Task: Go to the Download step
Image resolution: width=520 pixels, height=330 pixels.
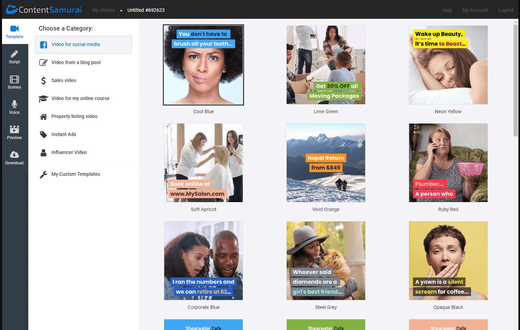Action: [14, 157]
